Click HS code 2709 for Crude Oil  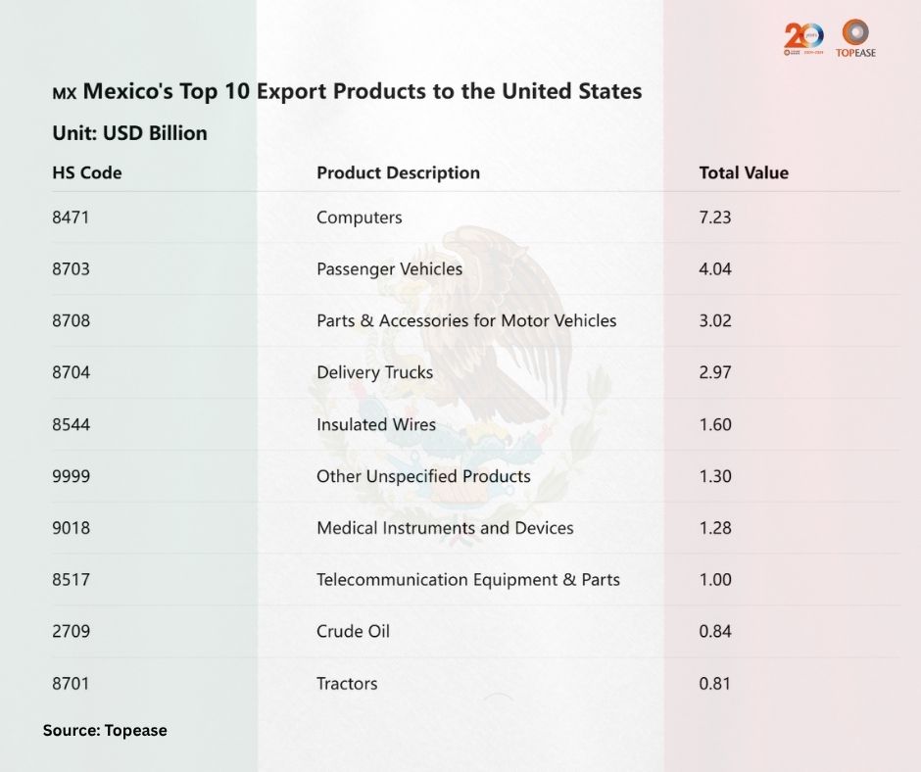tap(72, 632)
